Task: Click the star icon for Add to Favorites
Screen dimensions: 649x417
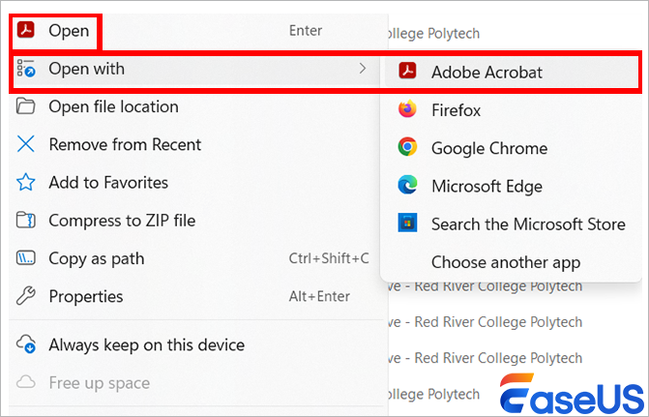Action: point(27,183)
